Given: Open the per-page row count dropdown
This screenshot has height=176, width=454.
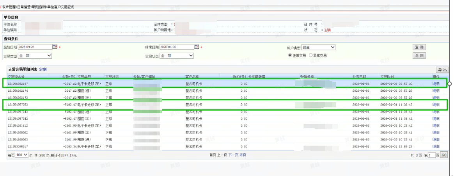Looking at the screenshot, I should pos(21,155).
